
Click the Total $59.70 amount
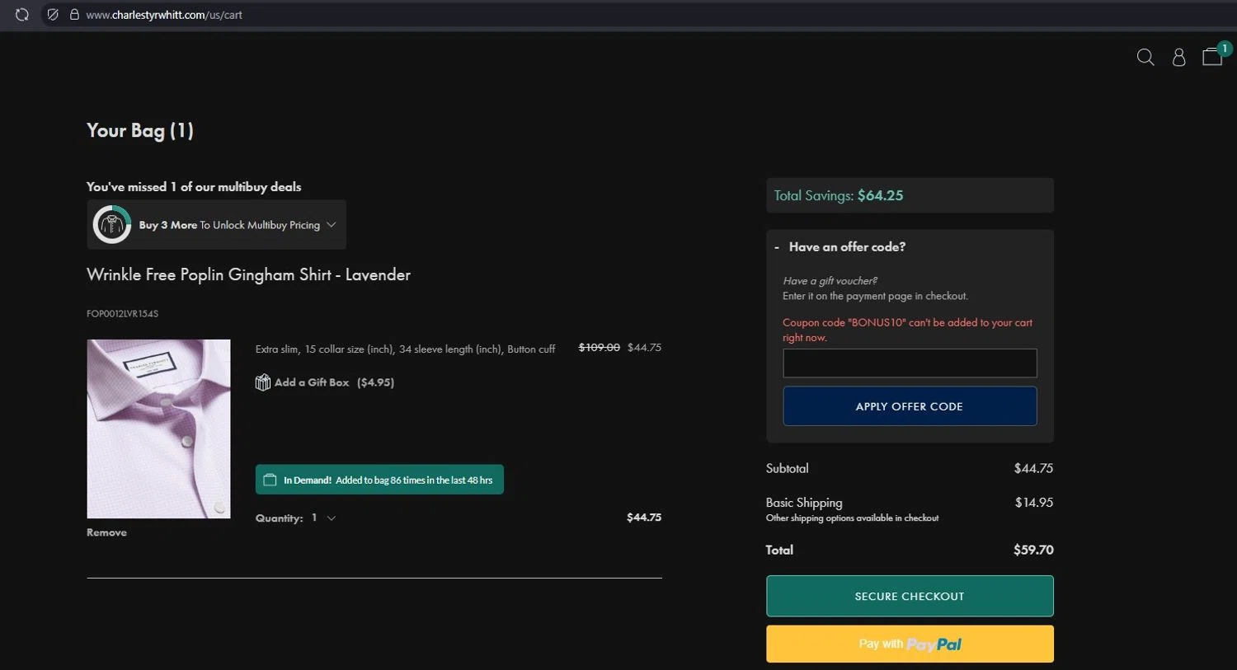tap(1033, 550)
